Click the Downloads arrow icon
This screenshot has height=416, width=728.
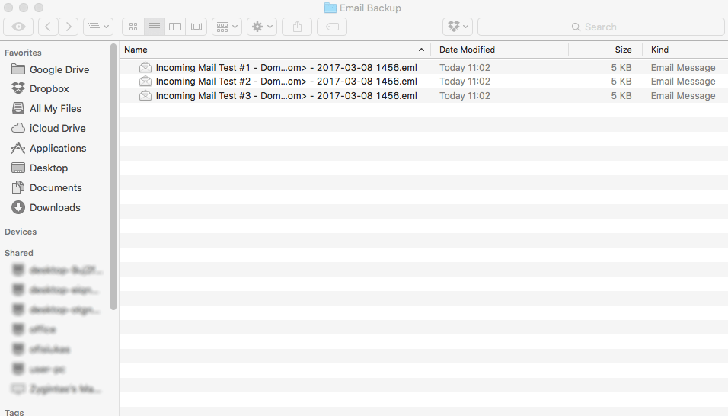[x=18, y=207]
